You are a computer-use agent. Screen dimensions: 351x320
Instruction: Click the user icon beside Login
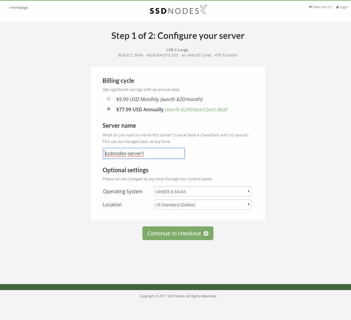(x=337, y=7)
